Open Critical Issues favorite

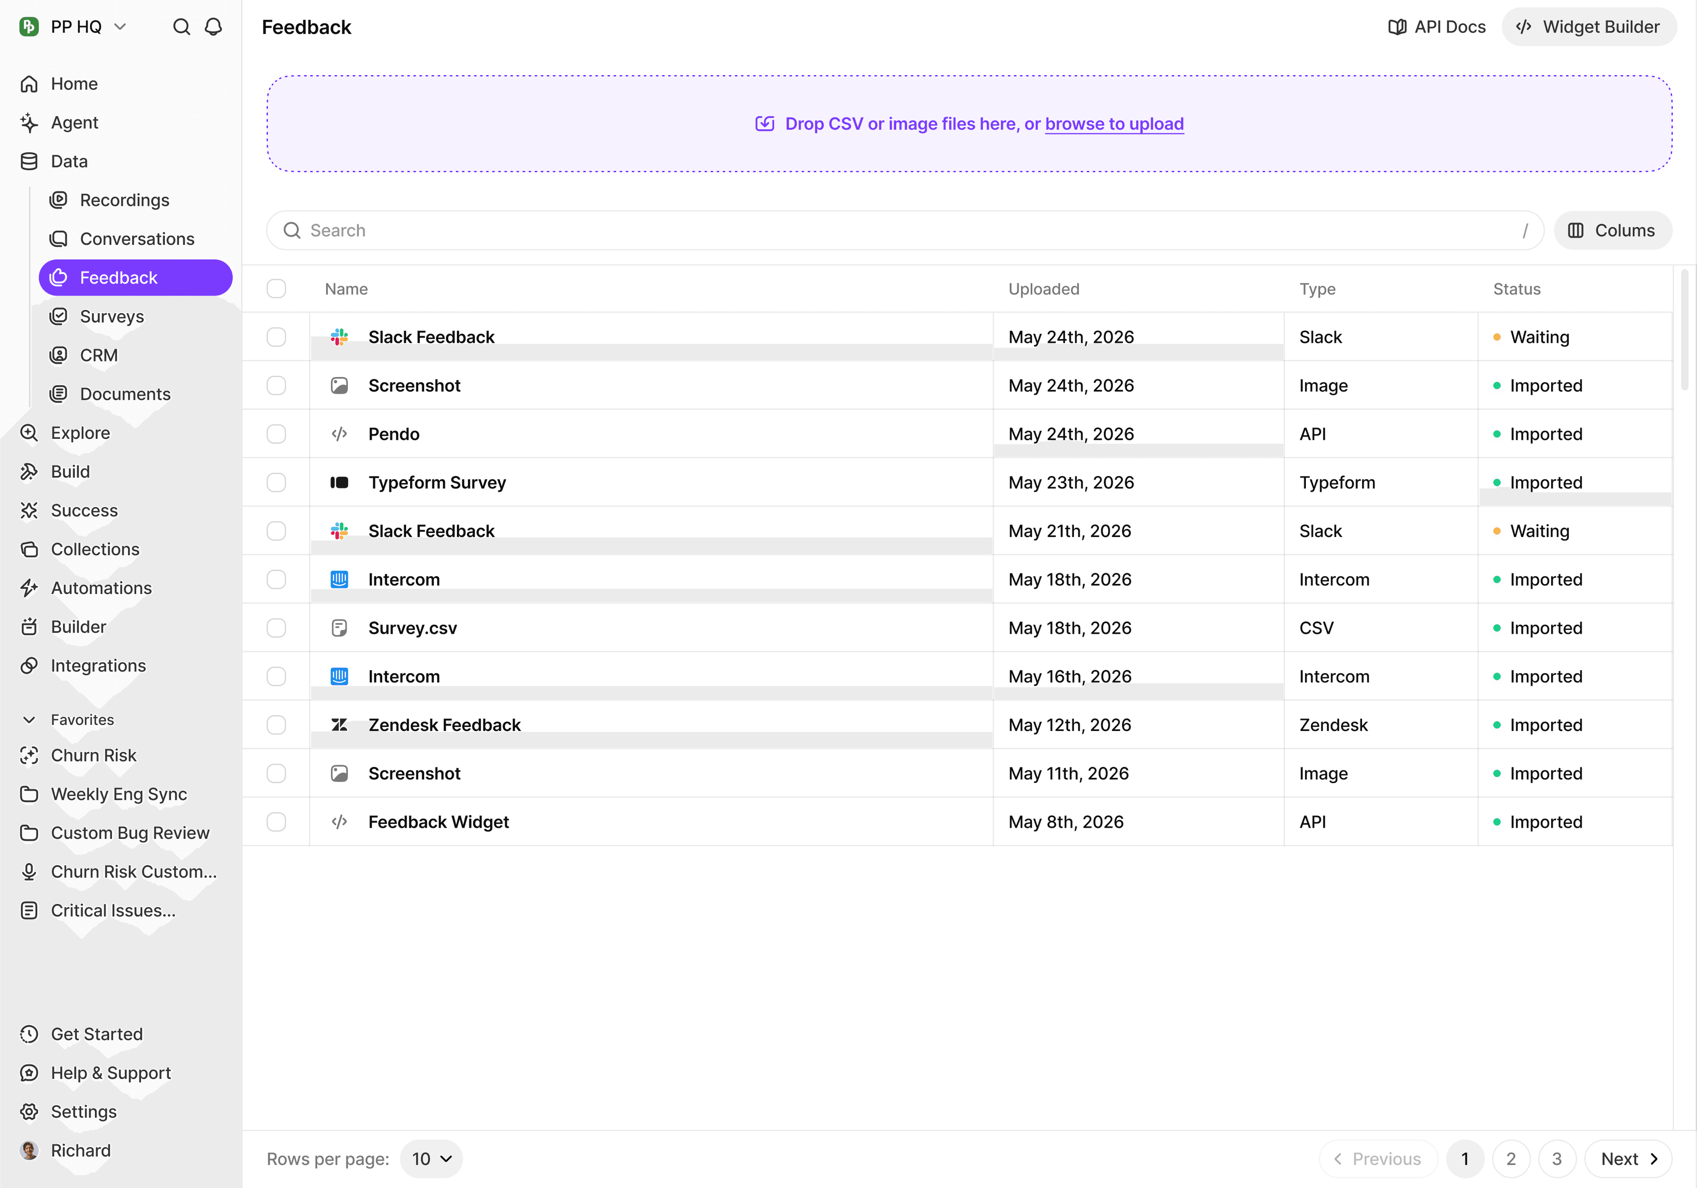[113, 911]
